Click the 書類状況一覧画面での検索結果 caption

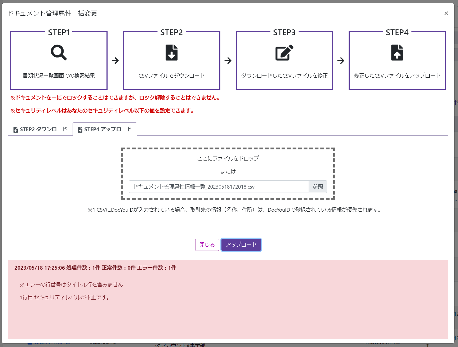tap(59, 76)
